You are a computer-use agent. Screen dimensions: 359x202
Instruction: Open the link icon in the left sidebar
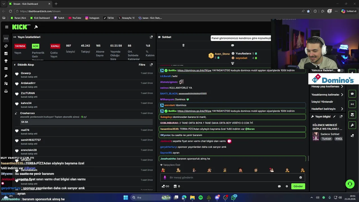pos(6,46)
